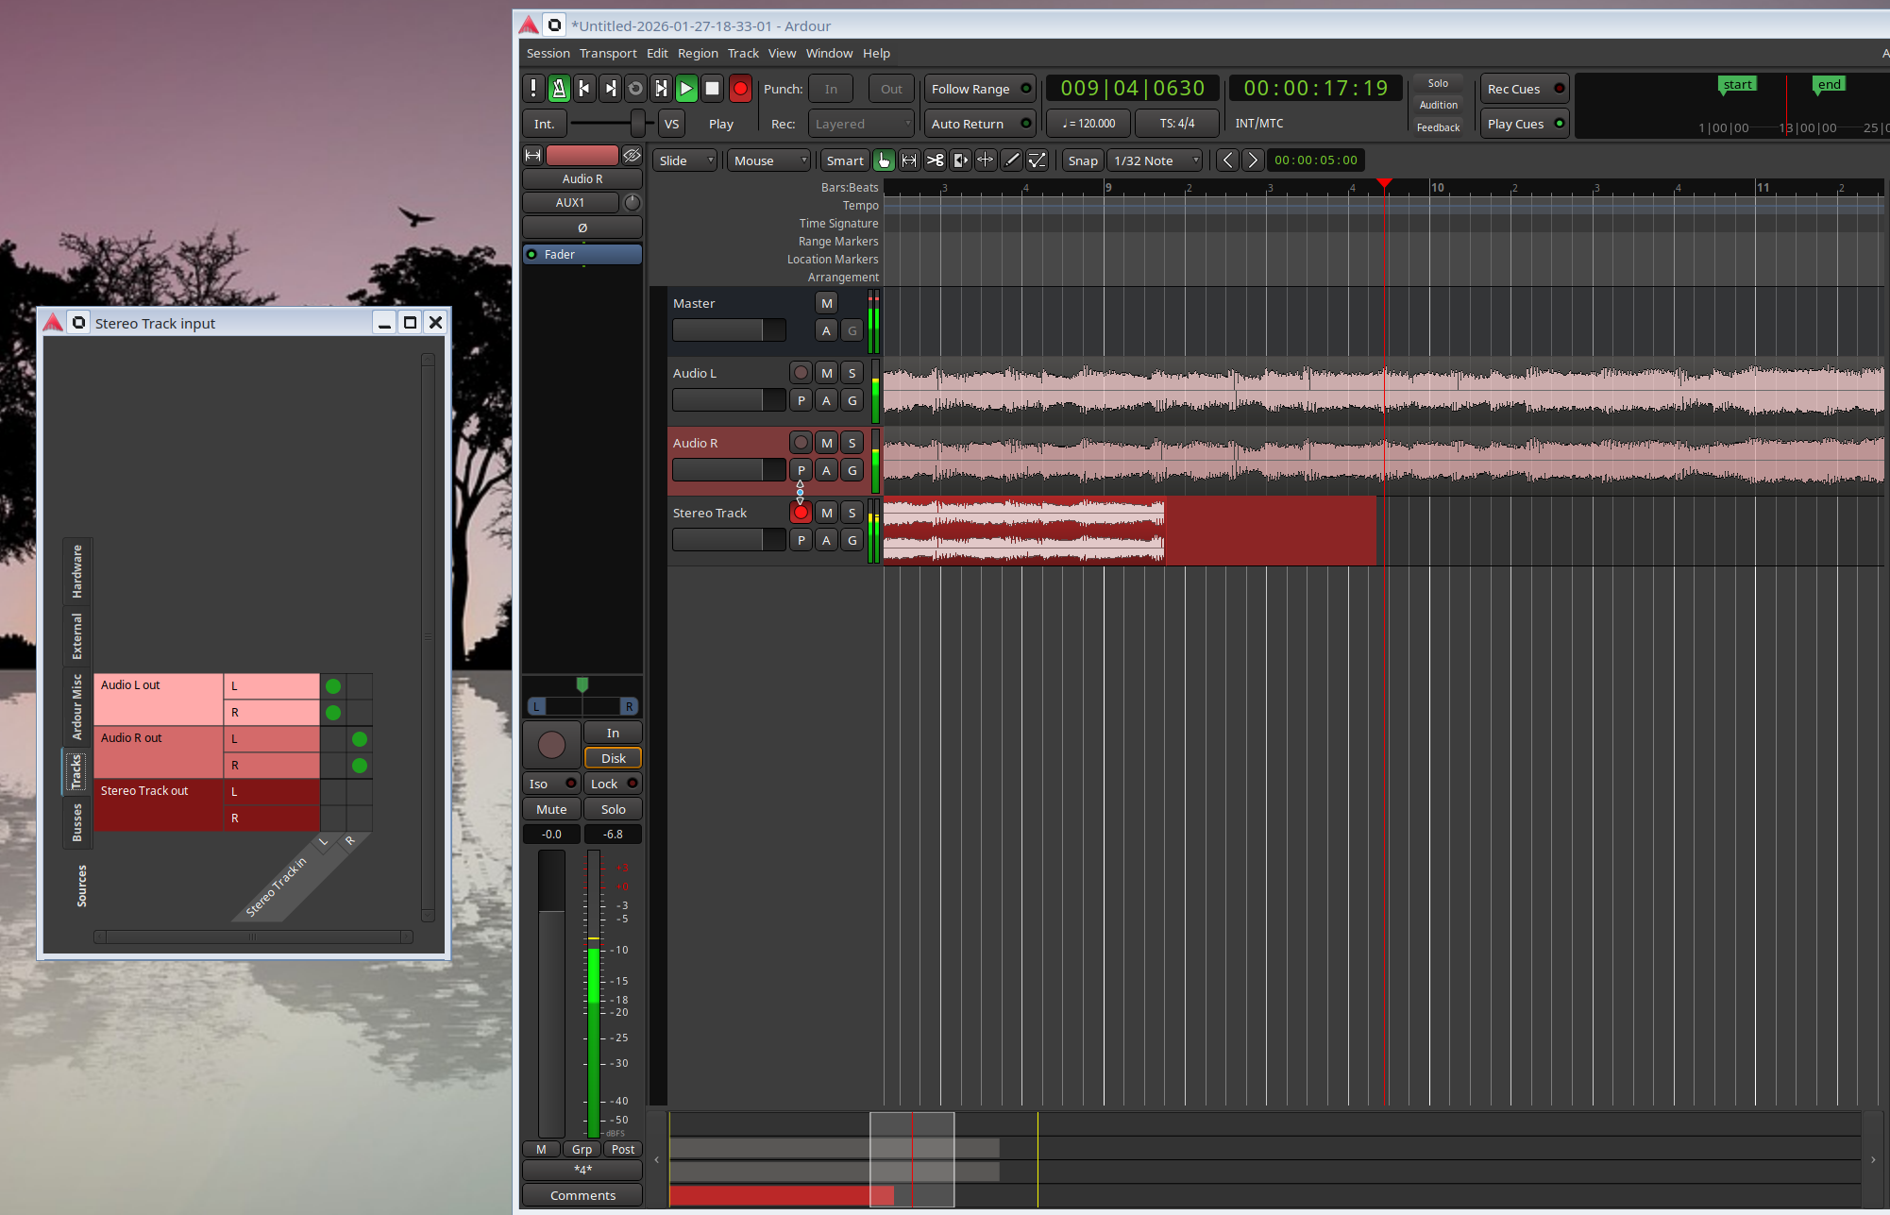This screenshot has width=1890, height=1215.
Task: Open the 1/32 Note grid dropdown
Action: (1156, 160)
